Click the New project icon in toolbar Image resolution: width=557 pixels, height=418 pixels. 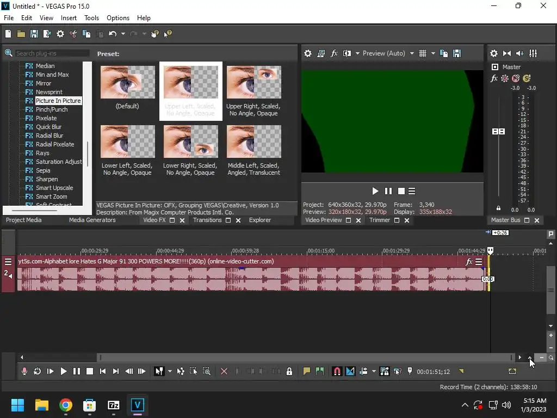[x=8, y=34]
